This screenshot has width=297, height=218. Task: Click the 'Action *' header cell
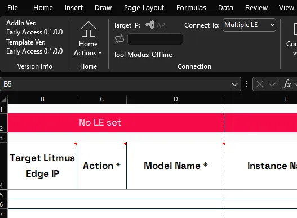click(x=101, y=166)
